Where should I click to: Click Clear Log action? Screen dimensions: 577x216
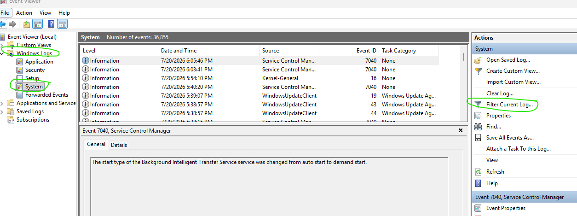(500, 93)
